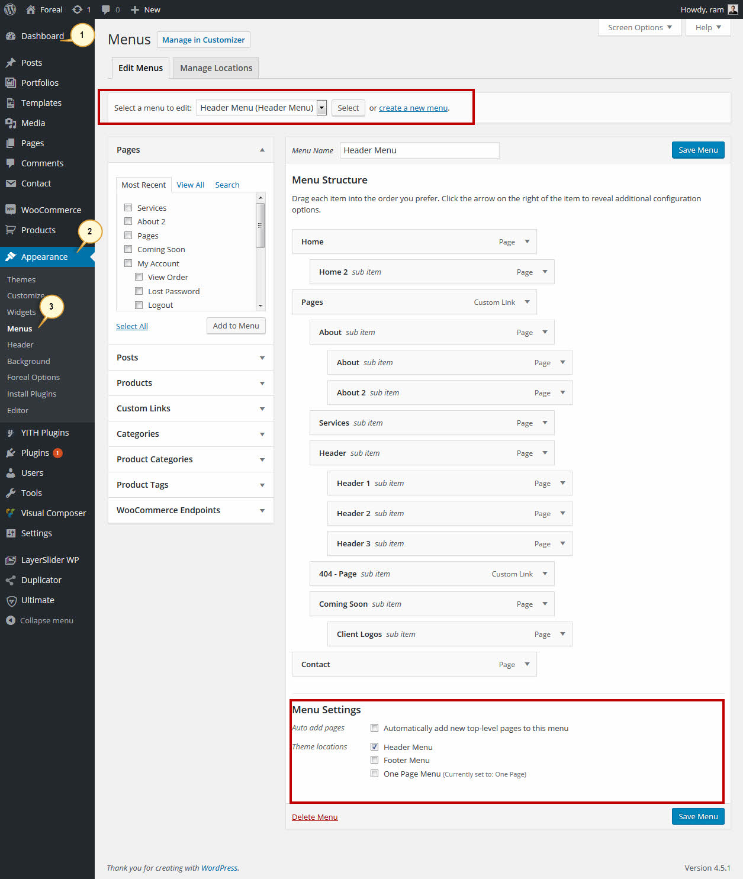Check the Lost Password checkbox
The image size is (743, 879).
tap(139, 291)
